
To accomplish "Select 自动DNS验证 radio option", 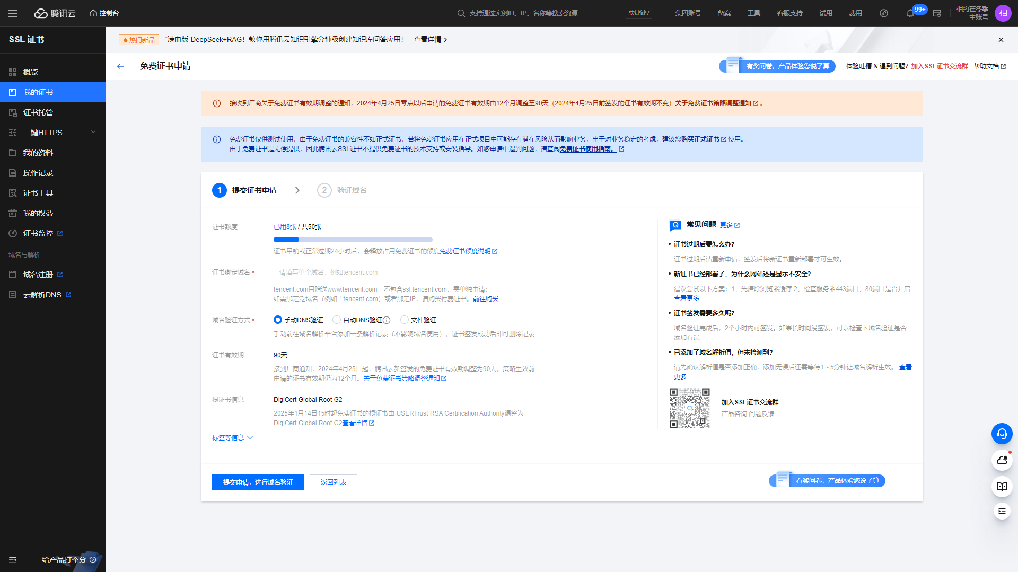I will [x=337, y=320].
